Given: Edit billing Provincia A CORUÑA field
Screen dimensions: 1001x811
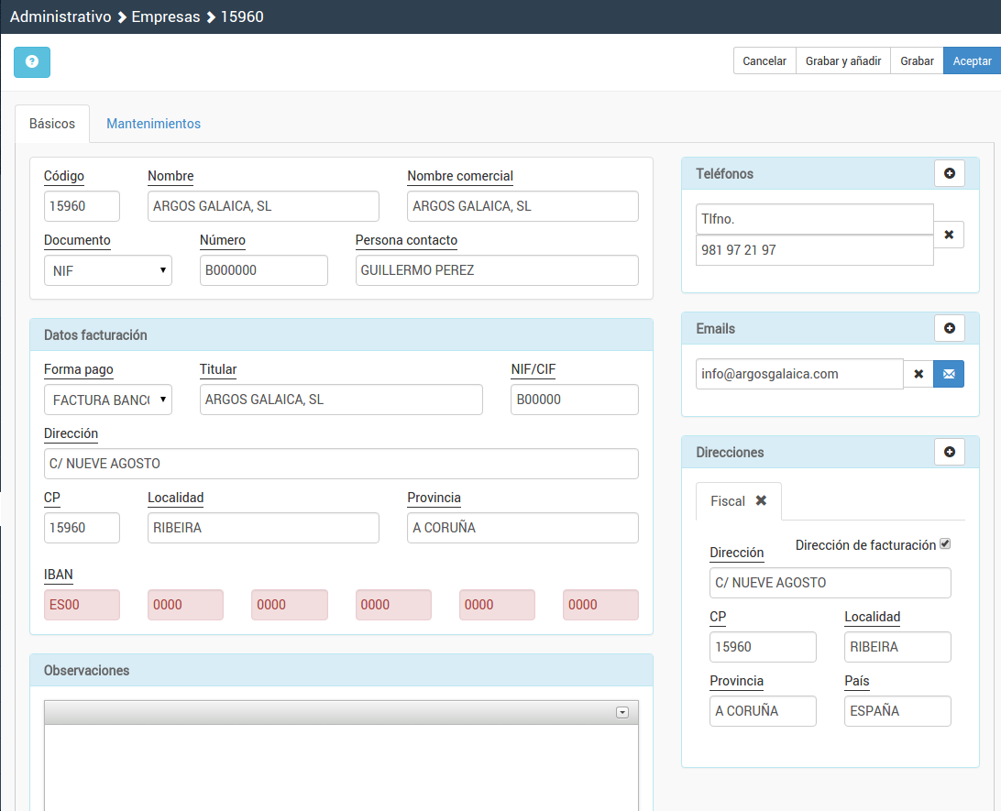Looking at the screenshot, I should (522, 528).
